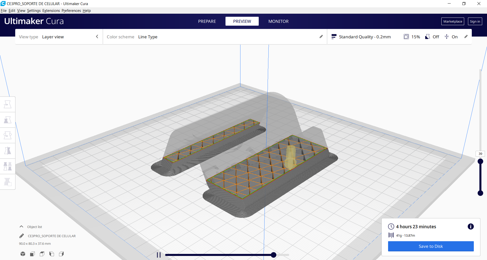This screenshot has width=487, height=260.
Task: Switch camera to Top view cube icon
Action: [x=42, y=254]
